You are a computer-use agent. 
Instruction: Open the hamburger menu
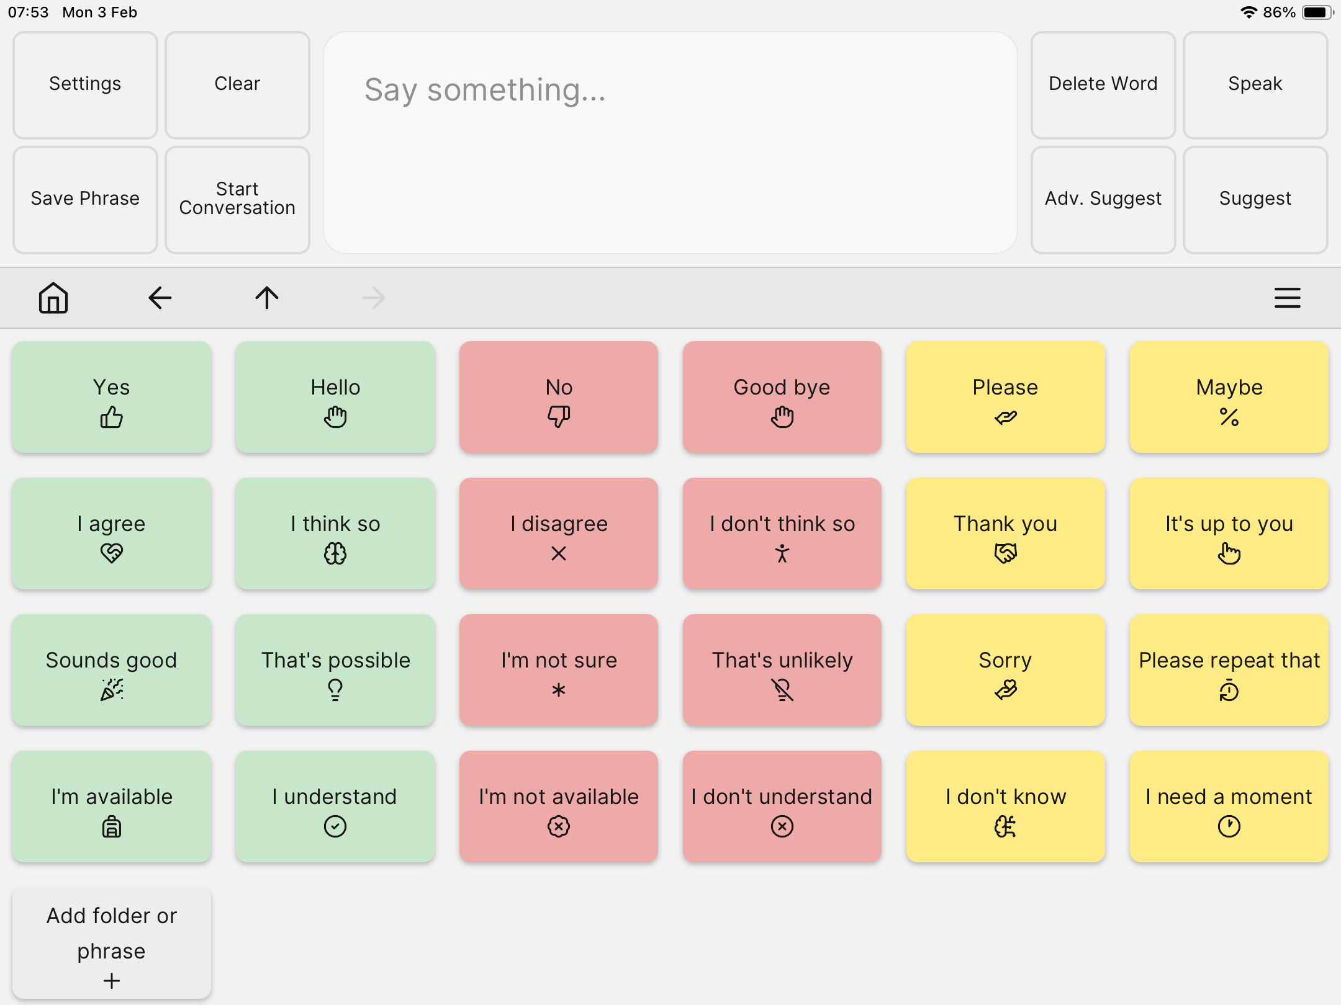1288,298
